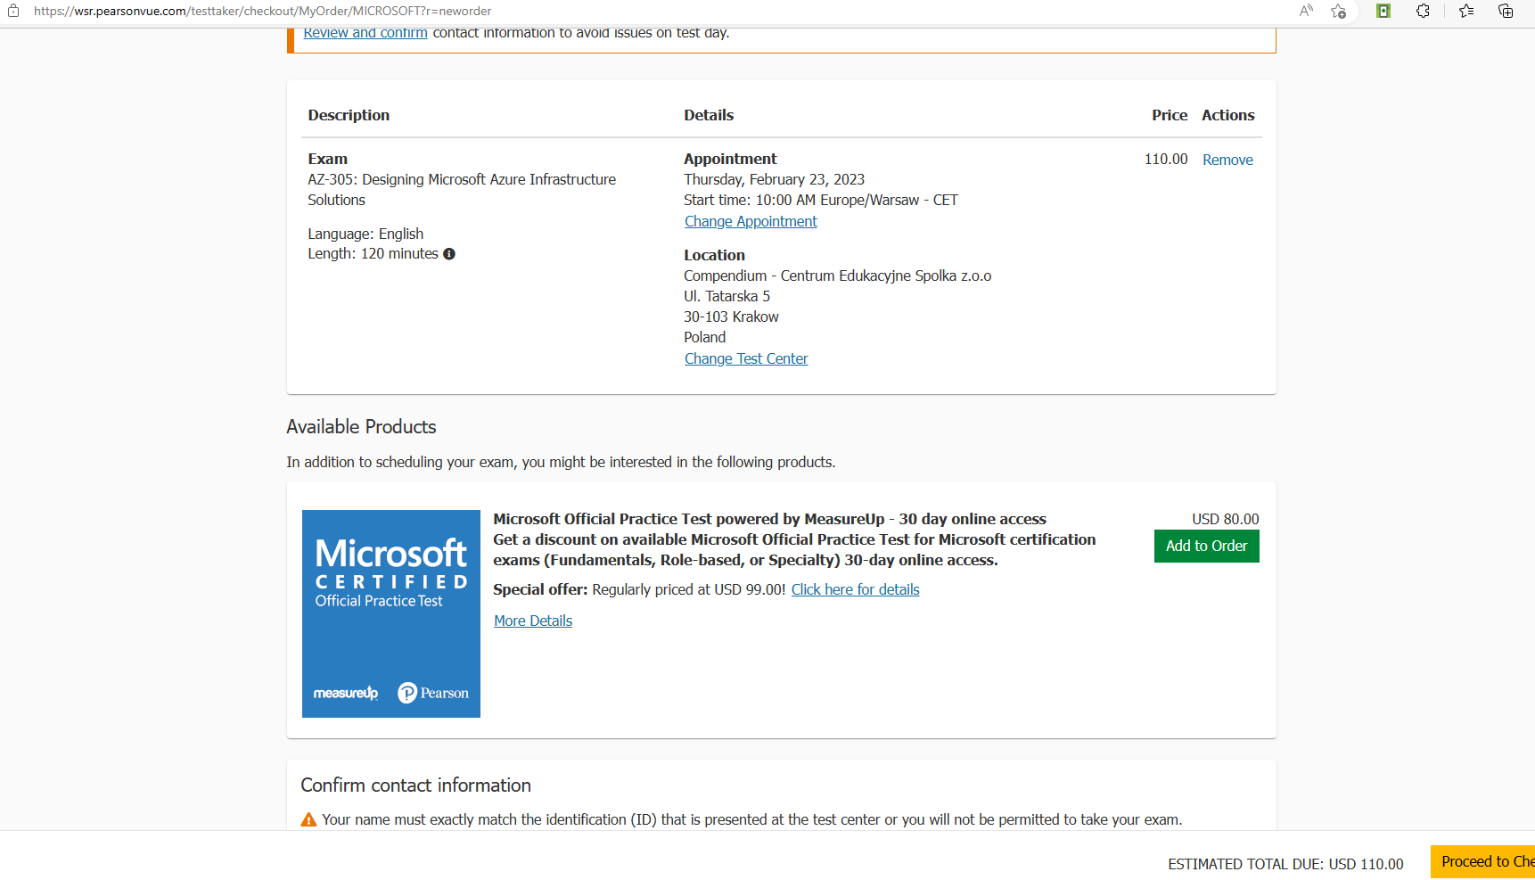Screen dimensions: 1535x880
Task: Click the Price 110.00 value
Action: 1166,159
